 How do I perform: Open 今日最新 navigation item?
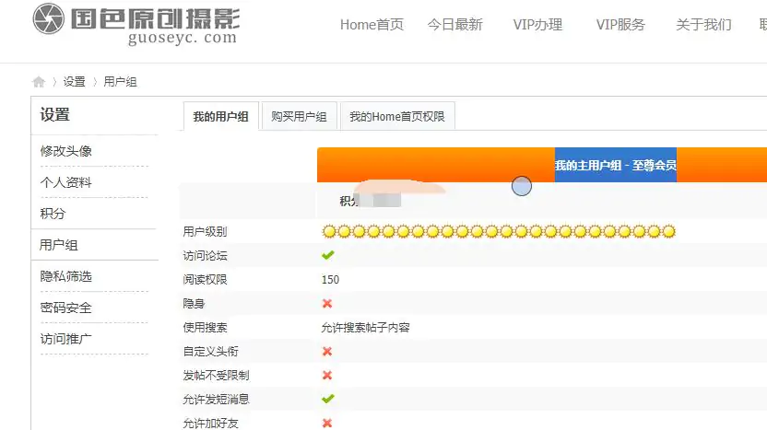pos(454,25)
